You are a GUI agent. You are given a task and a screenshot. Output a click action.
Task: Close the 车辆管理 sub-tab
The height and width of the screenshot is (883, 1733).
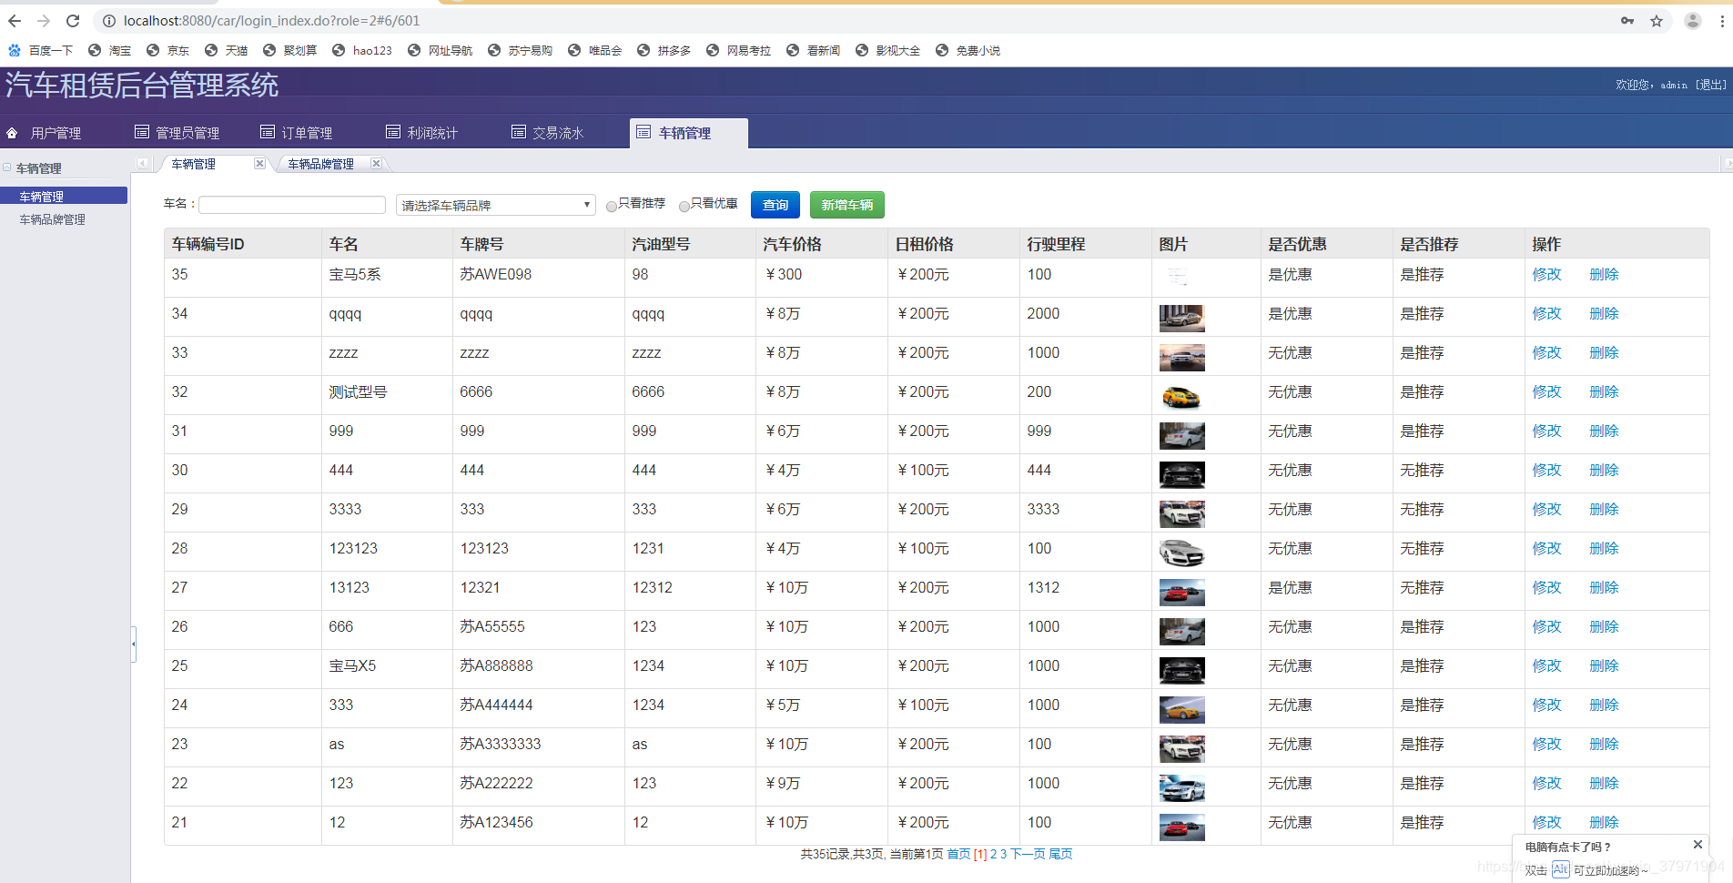point(259,163)
